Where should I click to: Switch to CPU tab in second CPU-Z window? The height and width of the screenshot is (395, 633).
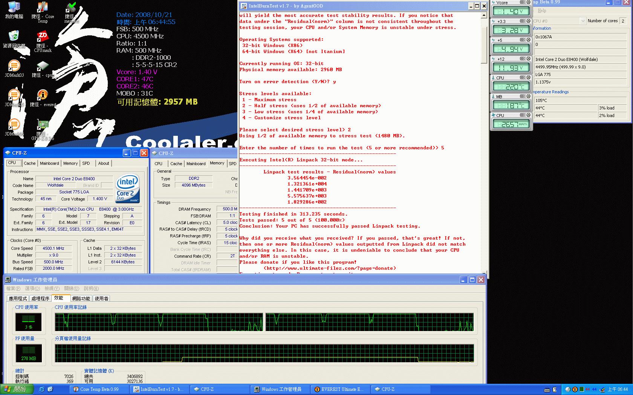point(159,164)
